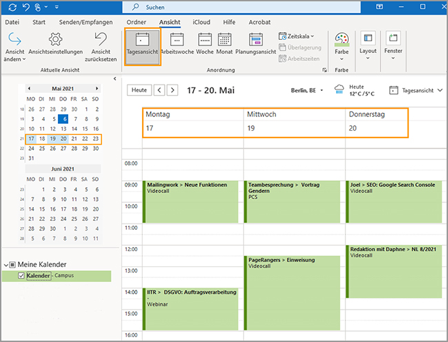The width and height of the screenshot is (448, 342).
Task: Click the Donnerstag 20 day header
Action: click(x=376, y=123)
